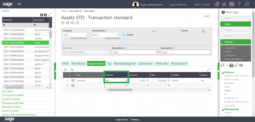
Task: Open the Concession tab
Action: click(x=145, y=63)
